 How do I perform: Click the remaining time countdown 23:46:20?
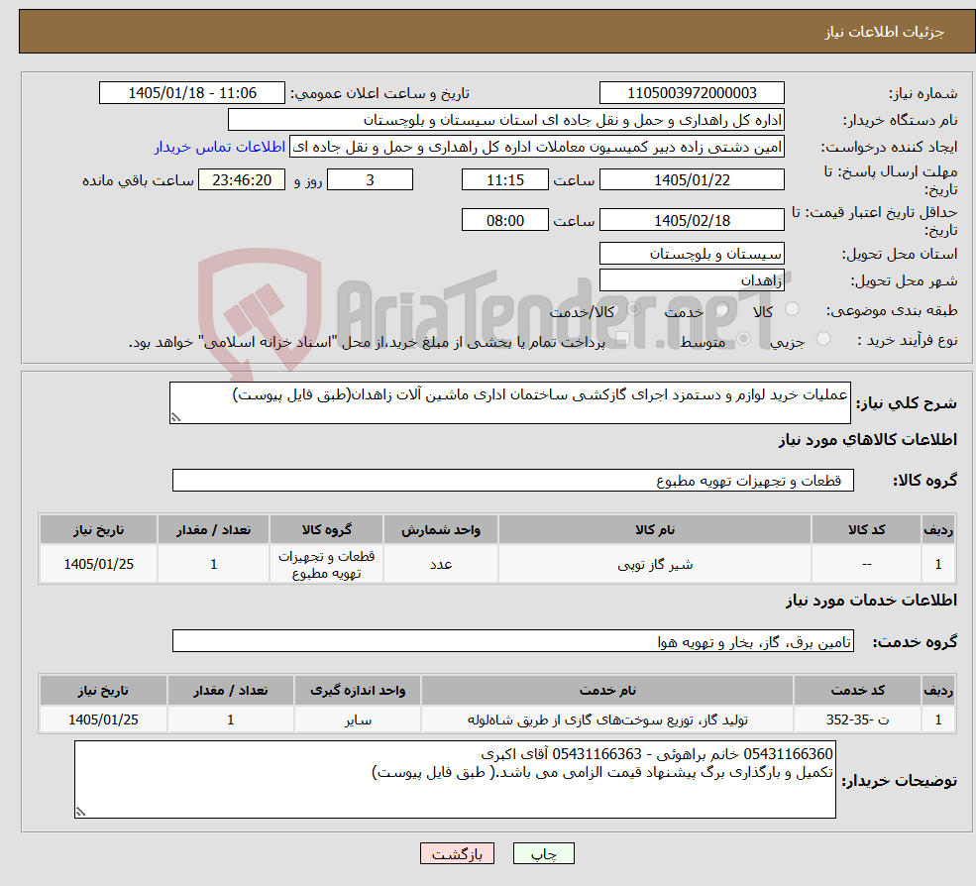coord(242,180)
